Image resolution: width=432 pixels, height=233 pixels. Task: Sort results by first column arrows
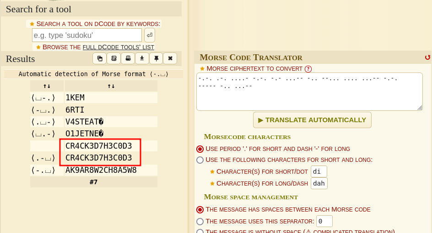tap(47, 86)
